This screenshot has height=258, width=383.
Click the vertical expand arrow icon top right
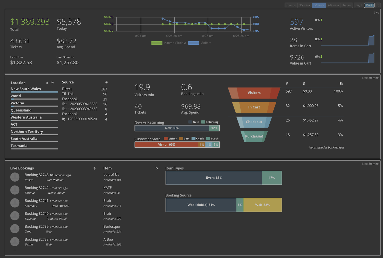click(379, 5)
